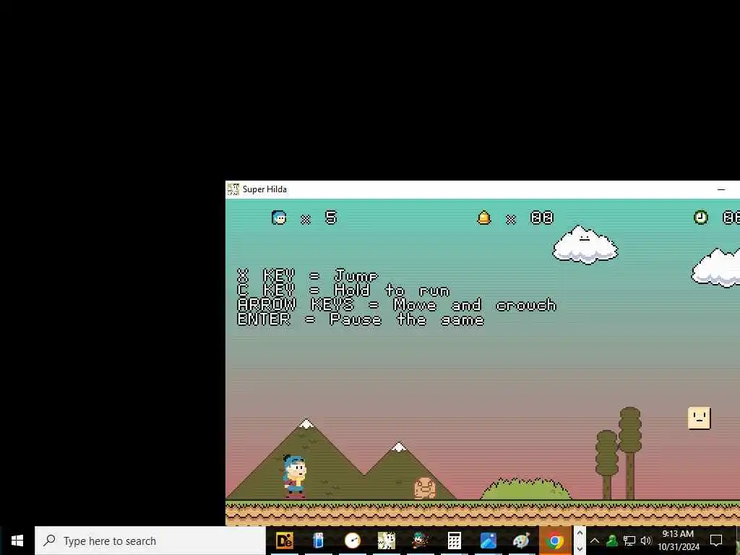Image resolution: width=740 pixels, height=555 pixels.
Task: Click the smiling face block
Action: point(700,418)
